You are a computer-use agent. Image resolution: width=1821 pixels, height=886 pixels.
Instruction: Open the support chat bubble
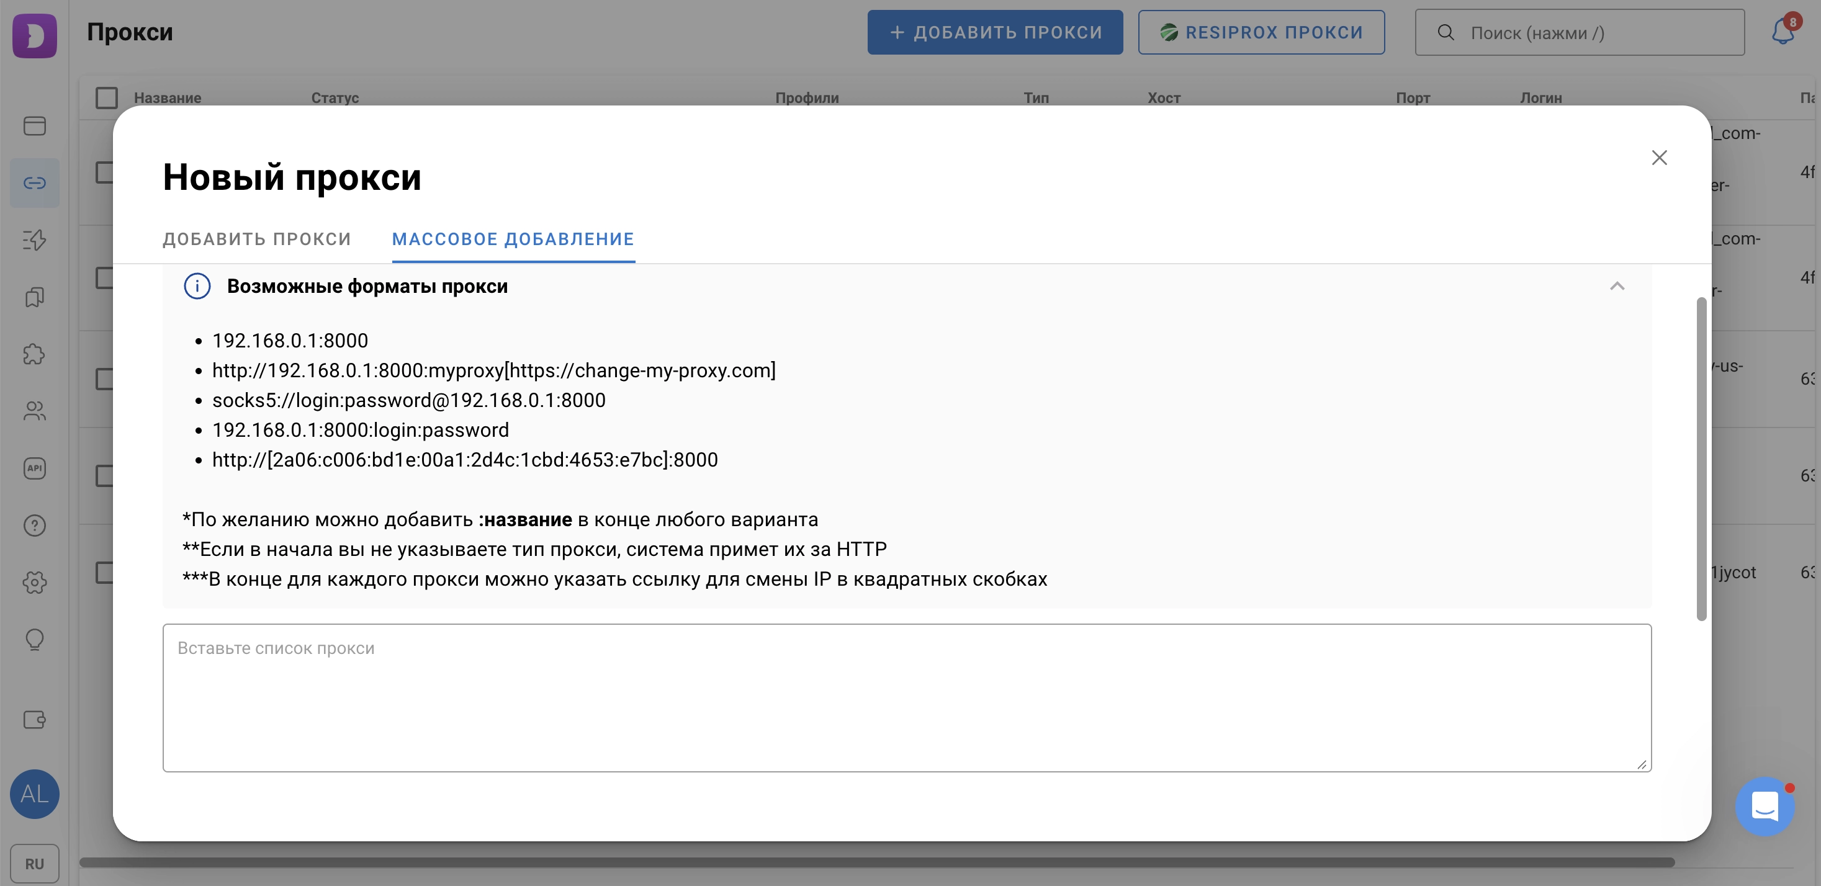click(x=1765, y=806)
